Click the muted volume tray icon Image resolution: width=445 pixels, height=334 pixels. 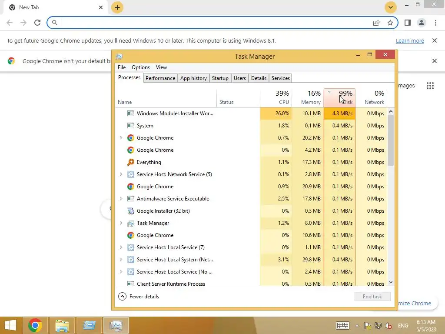tap(388, 325)
